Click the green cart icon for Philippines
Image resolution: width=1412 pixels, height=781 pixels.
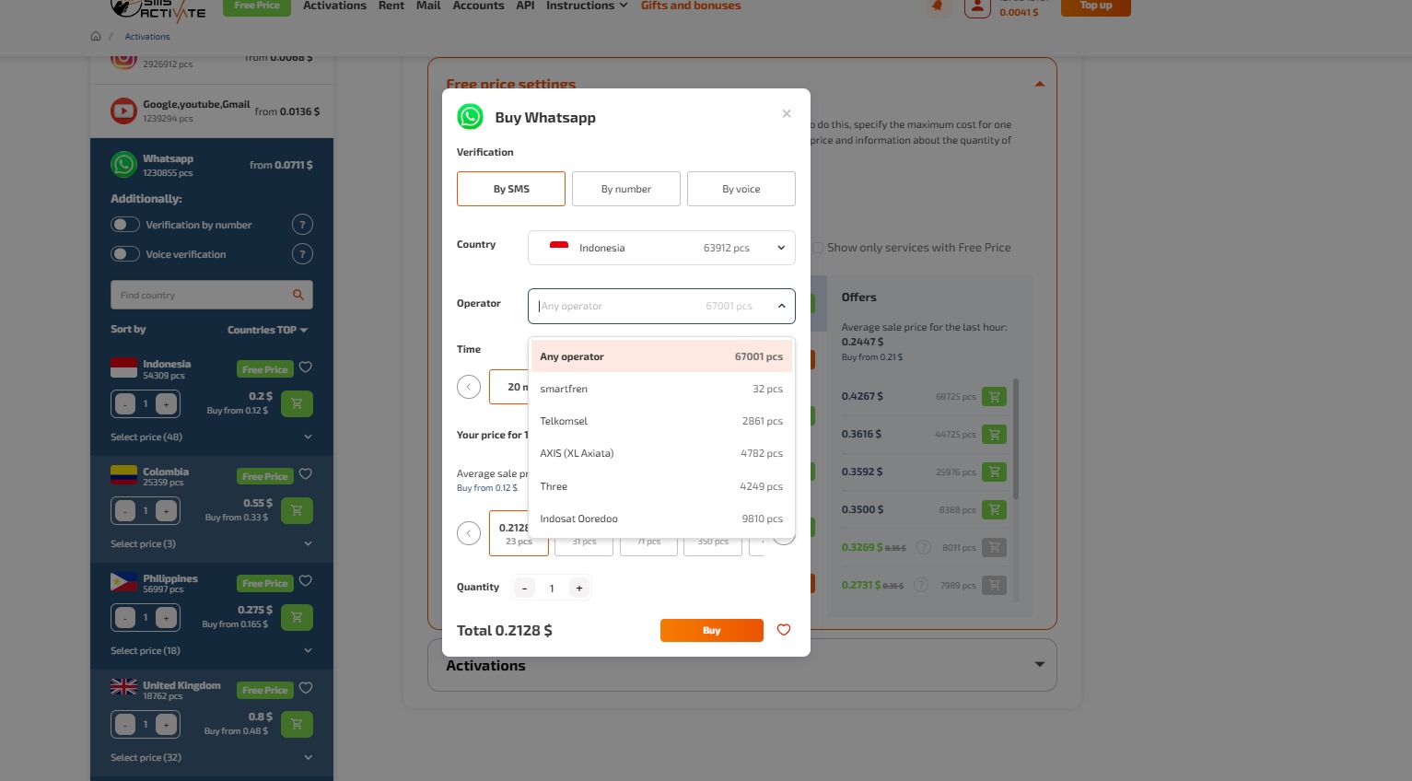coord(297,617)
